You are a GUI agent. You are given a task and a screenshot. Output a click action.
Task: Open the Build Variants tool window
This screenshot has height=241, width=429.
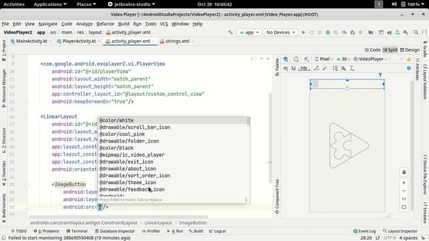pos(4,208)
